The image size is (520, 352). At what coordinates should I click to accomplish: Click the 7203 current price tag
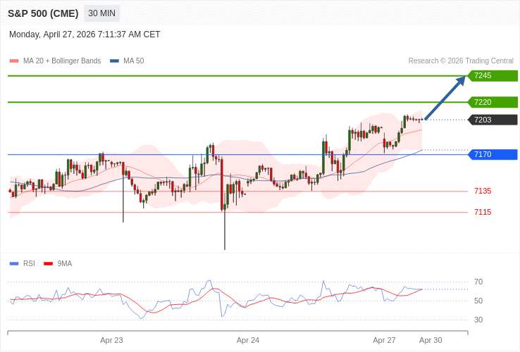pos(493,120)
